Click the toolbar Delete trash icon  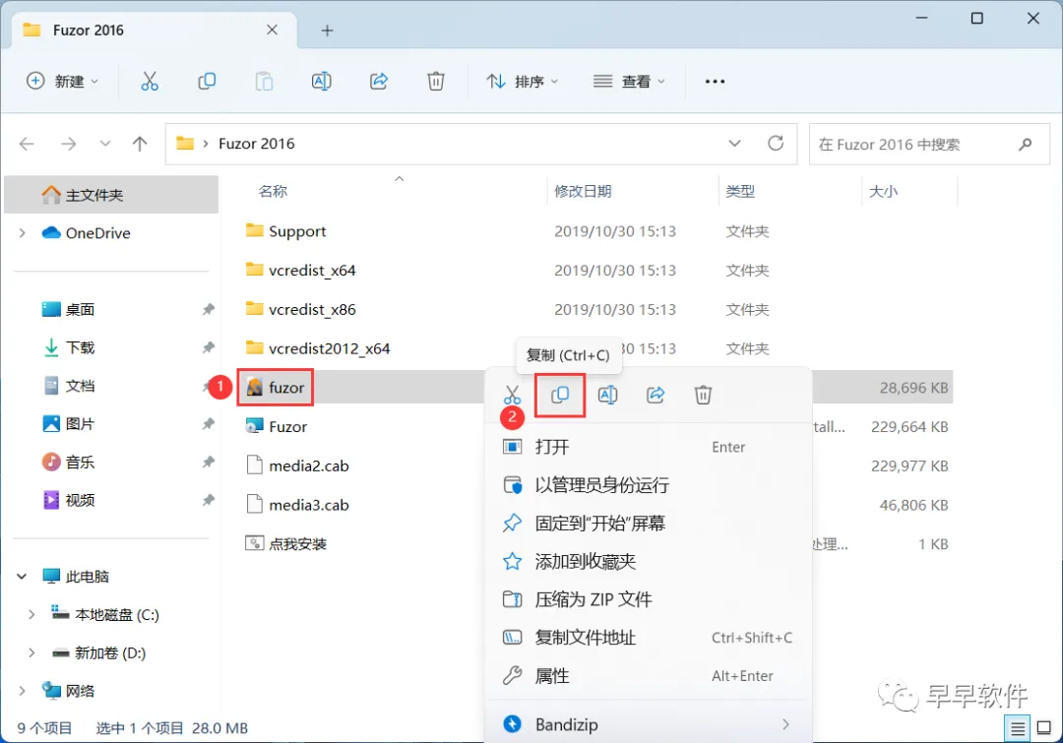click(435, 82)
